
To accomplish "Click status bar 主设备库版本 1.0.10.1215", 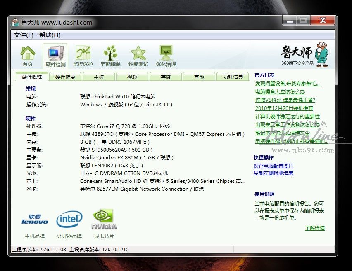I will [x=99, y=249].
